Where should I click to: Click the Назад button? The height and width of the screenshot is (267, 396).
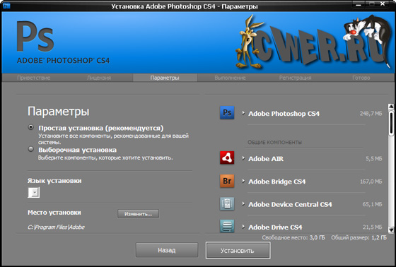pos(167,250)
